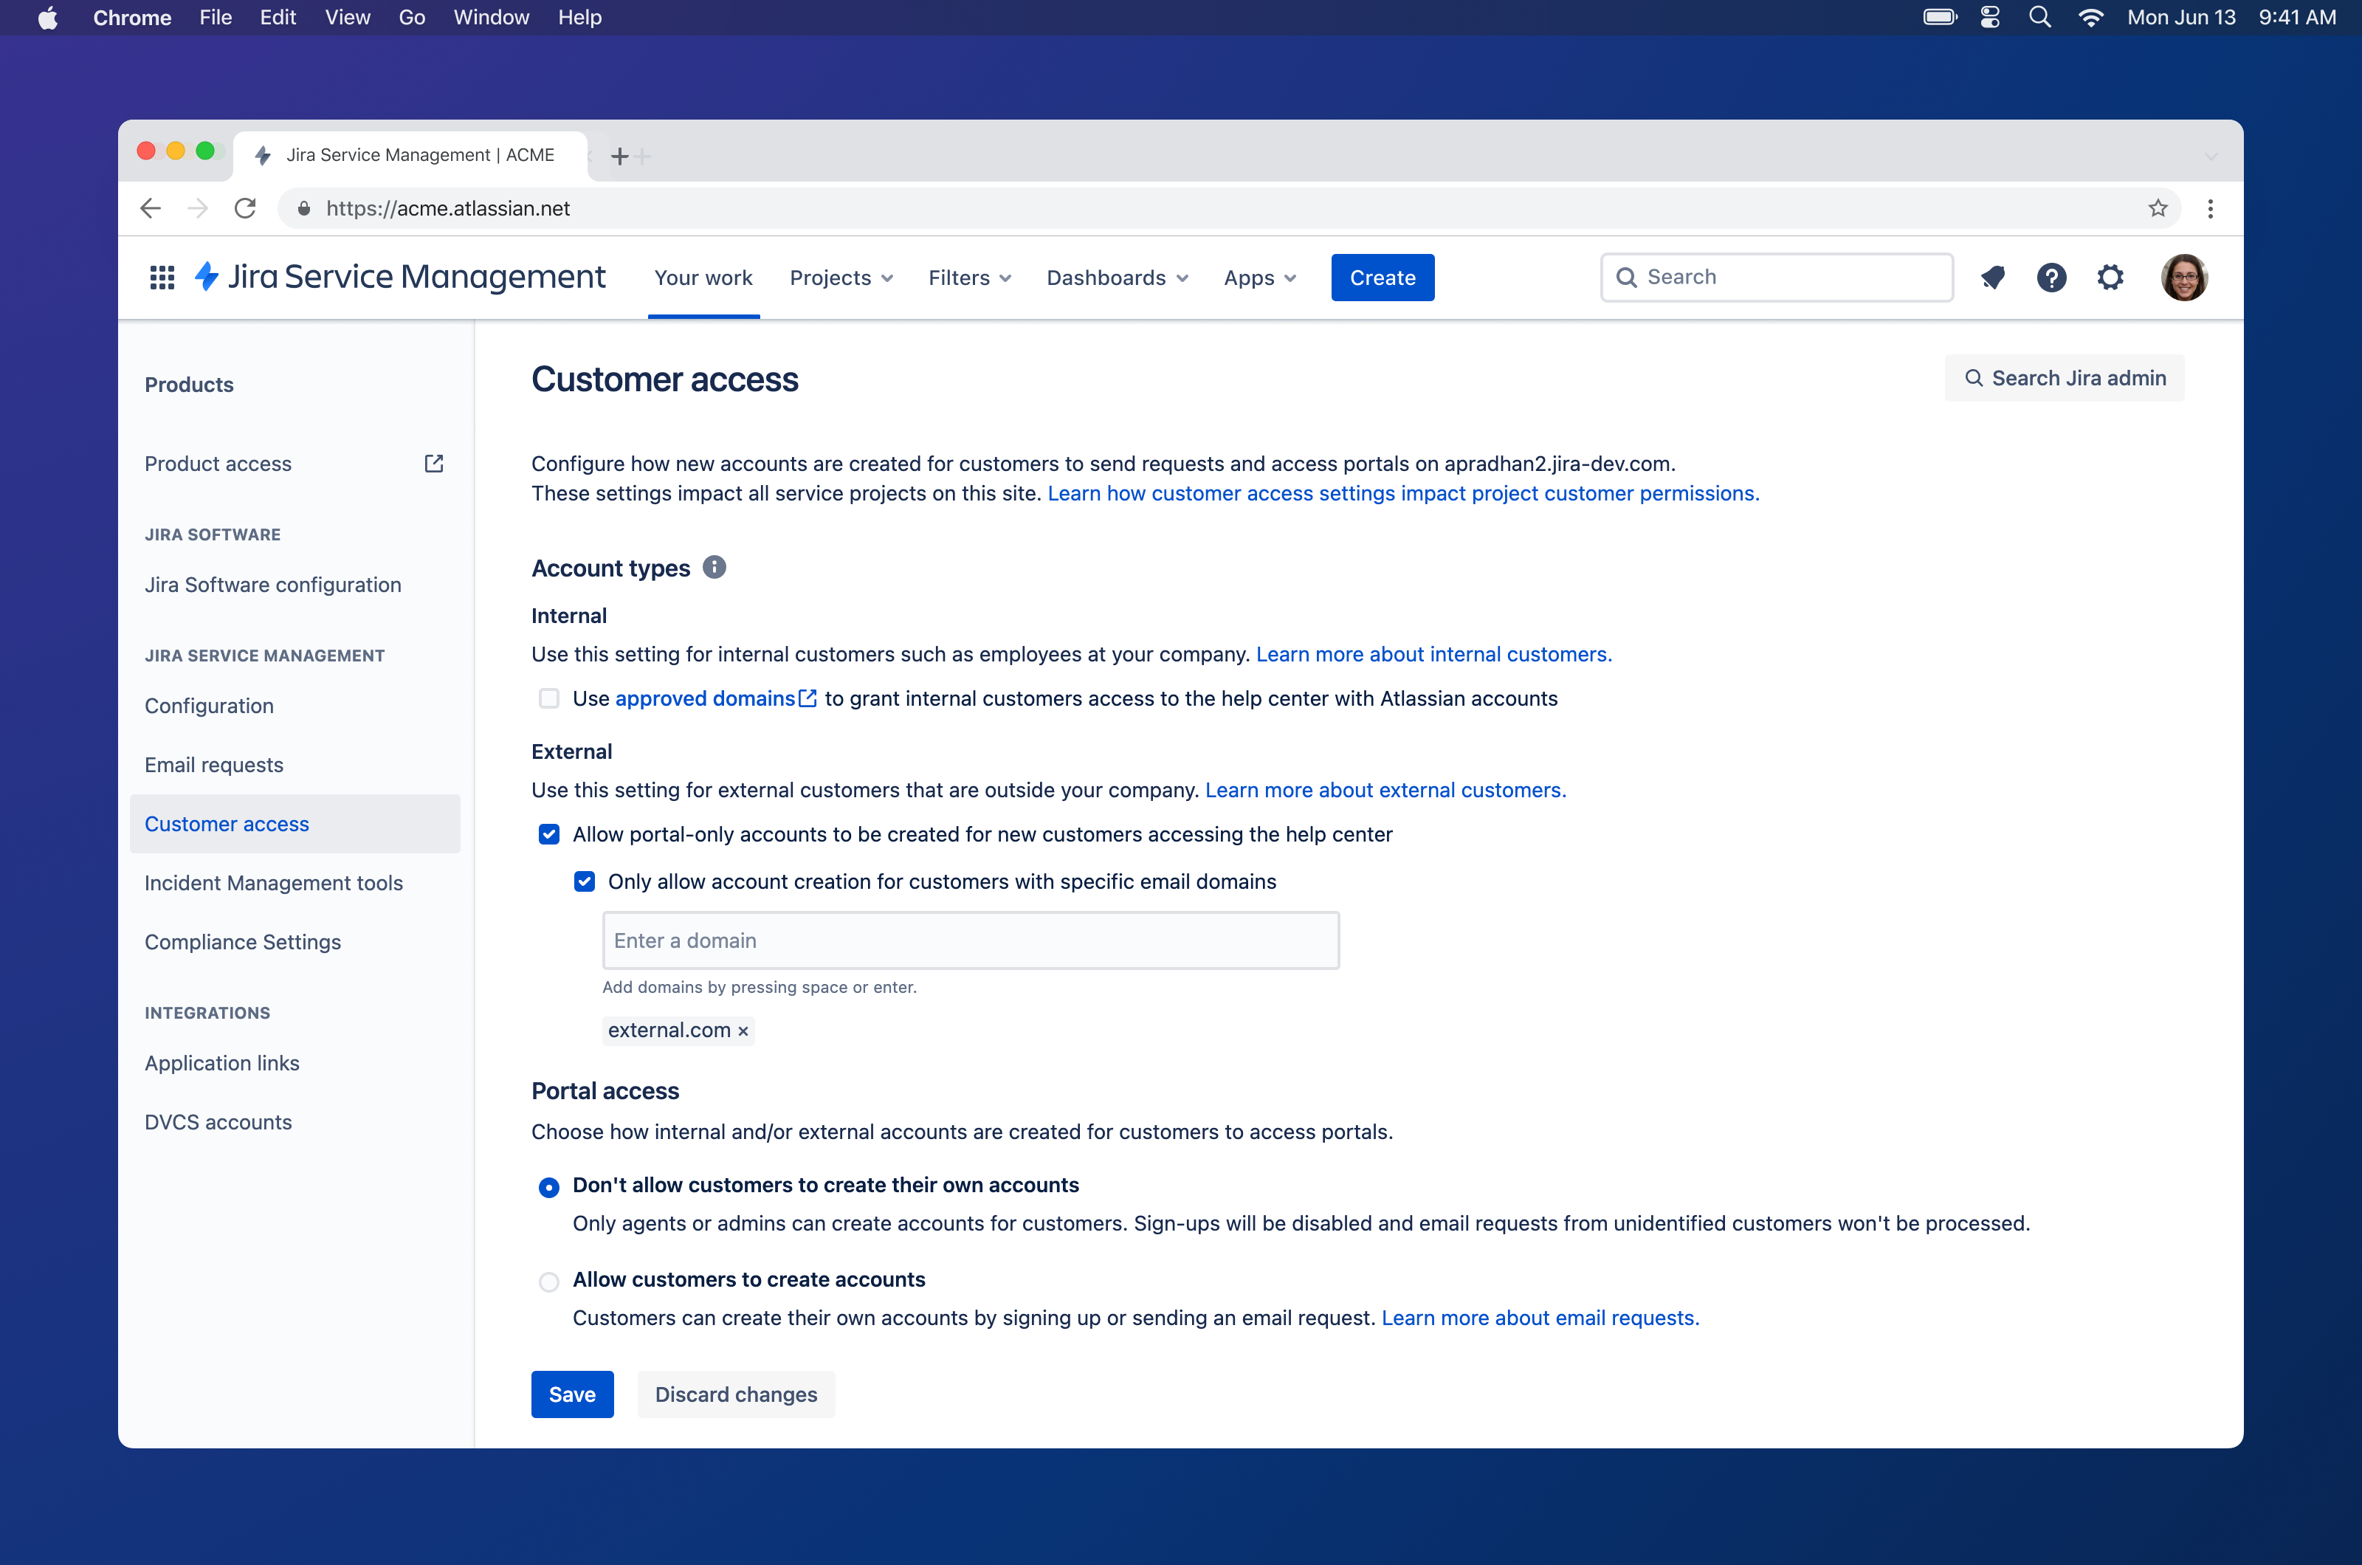Open the approved domains link

tap(715, 698)
